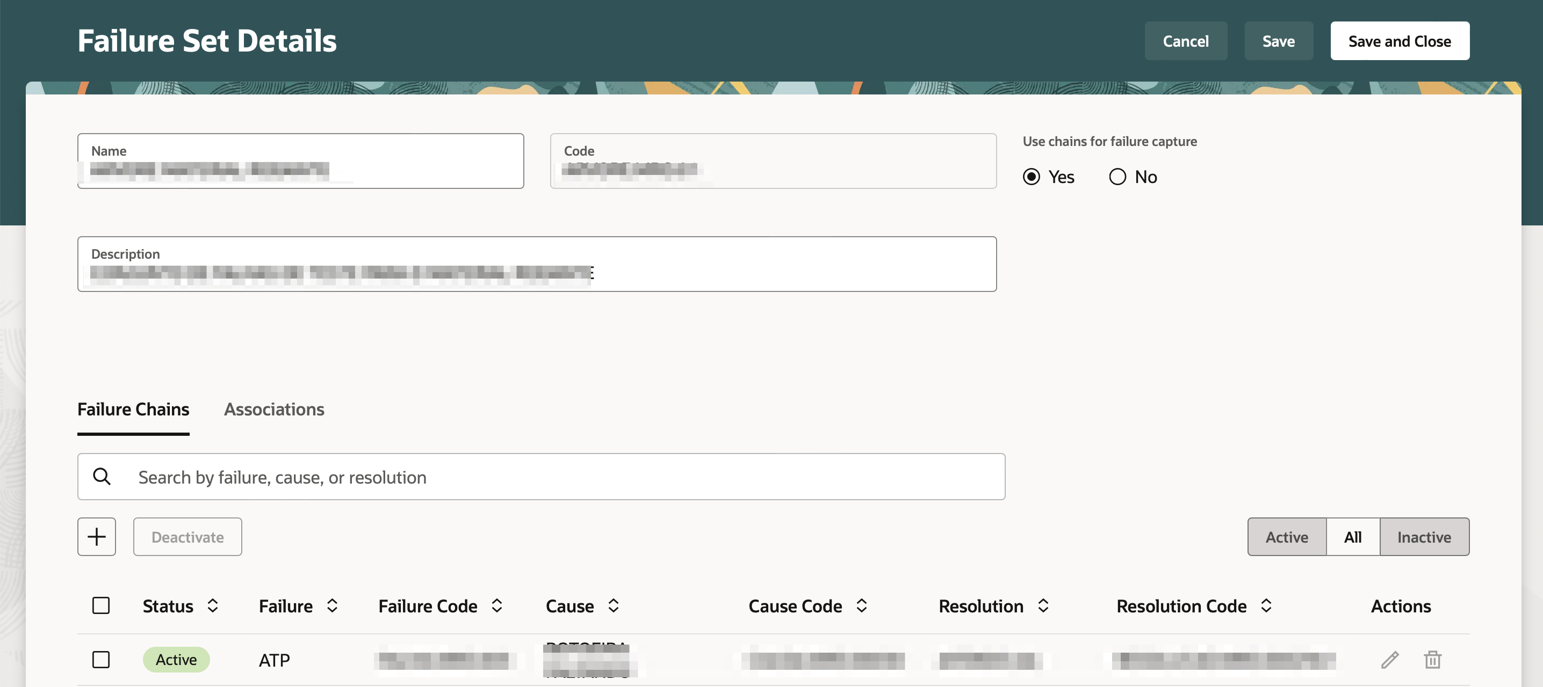This screenshot has width=1543, height=687.
Task: Sort the Status column
Action: pos(213,605)
